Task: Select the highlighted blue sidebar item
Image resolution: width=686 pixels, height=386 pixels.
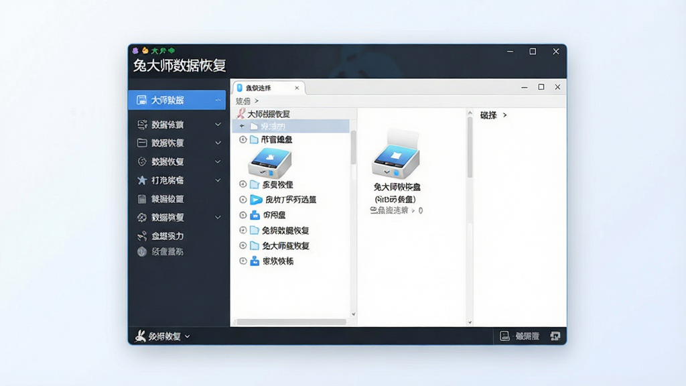Action: click(x=177, y=101)
